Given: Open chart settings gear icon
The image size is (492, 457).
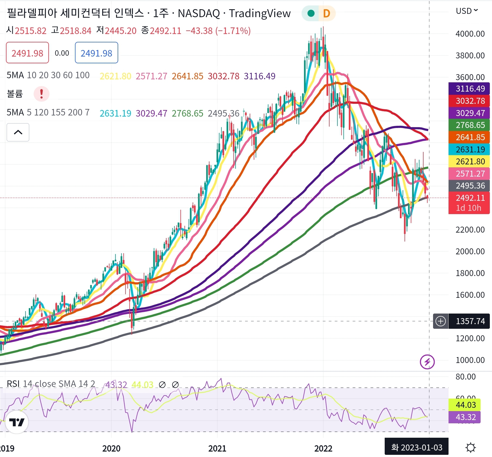Looking at the screenshot, I should point(471,447).
